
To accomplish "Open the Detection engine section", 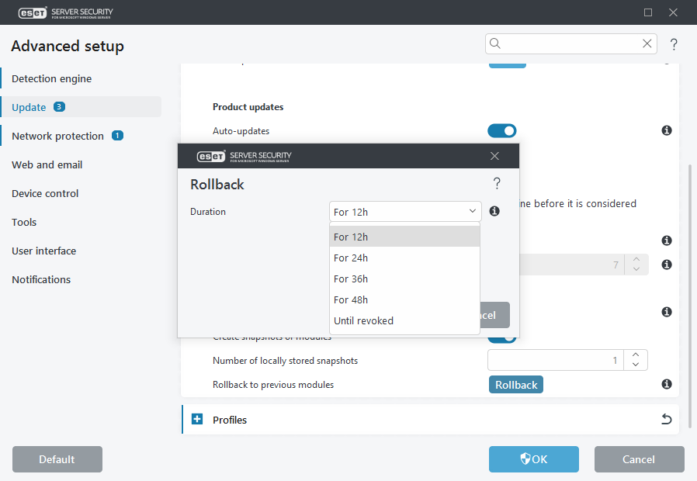I will [51, 78].
